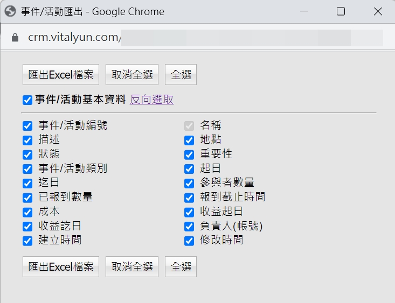Uncheck the 事件/活動類別 checkbox
The height and width of the screenshot is (303, 395).
27,169
